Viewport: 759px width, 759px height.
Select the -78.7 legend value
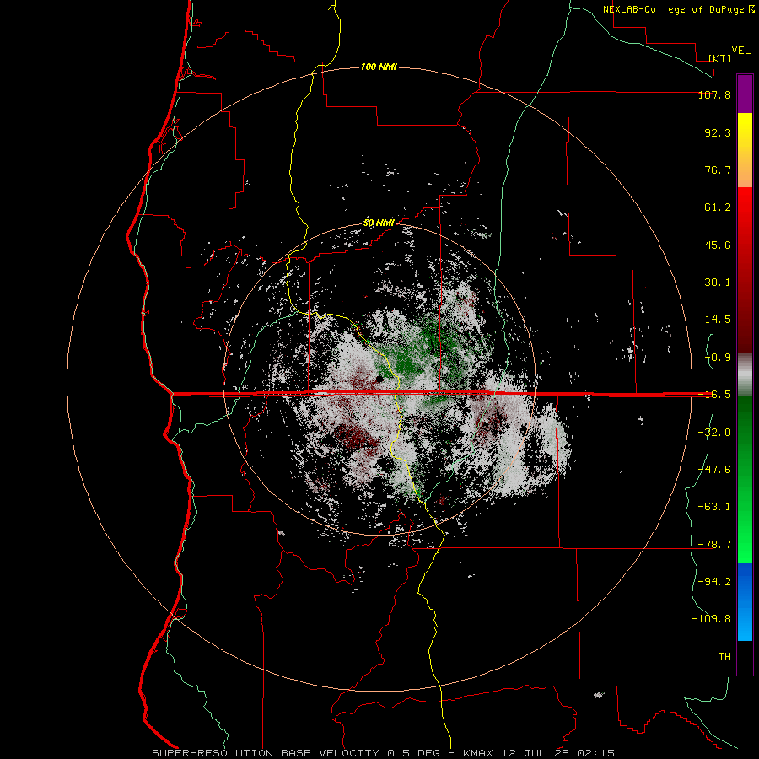point(714,545)
